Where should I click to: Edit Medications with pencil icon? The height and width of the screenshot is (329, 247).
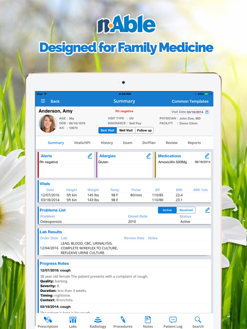(207, 156)
